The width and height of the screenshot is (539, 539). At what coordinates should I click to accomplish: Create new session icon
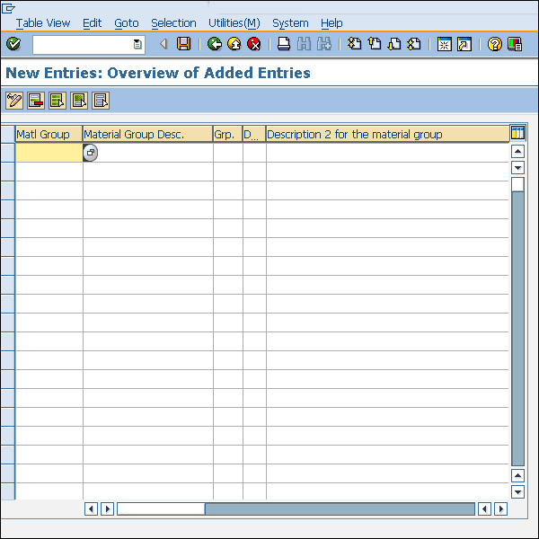tap(444, 44)
